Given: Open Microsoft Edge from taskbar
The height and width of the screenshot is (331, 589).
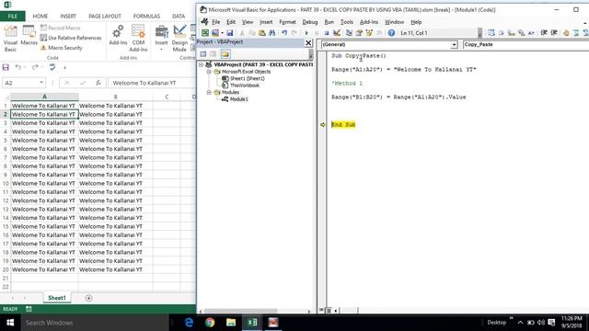Looking at the screenshot, I should click(189, 323).
